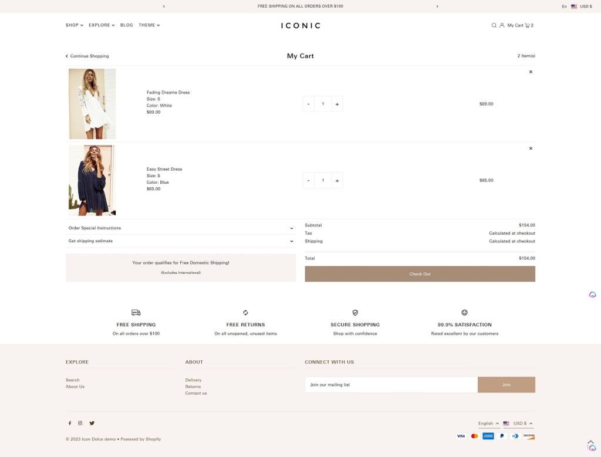Viewport: 601px width, 457px height.
Task: Expand Get shipping estimate section
Action: (x=180, y=241)
